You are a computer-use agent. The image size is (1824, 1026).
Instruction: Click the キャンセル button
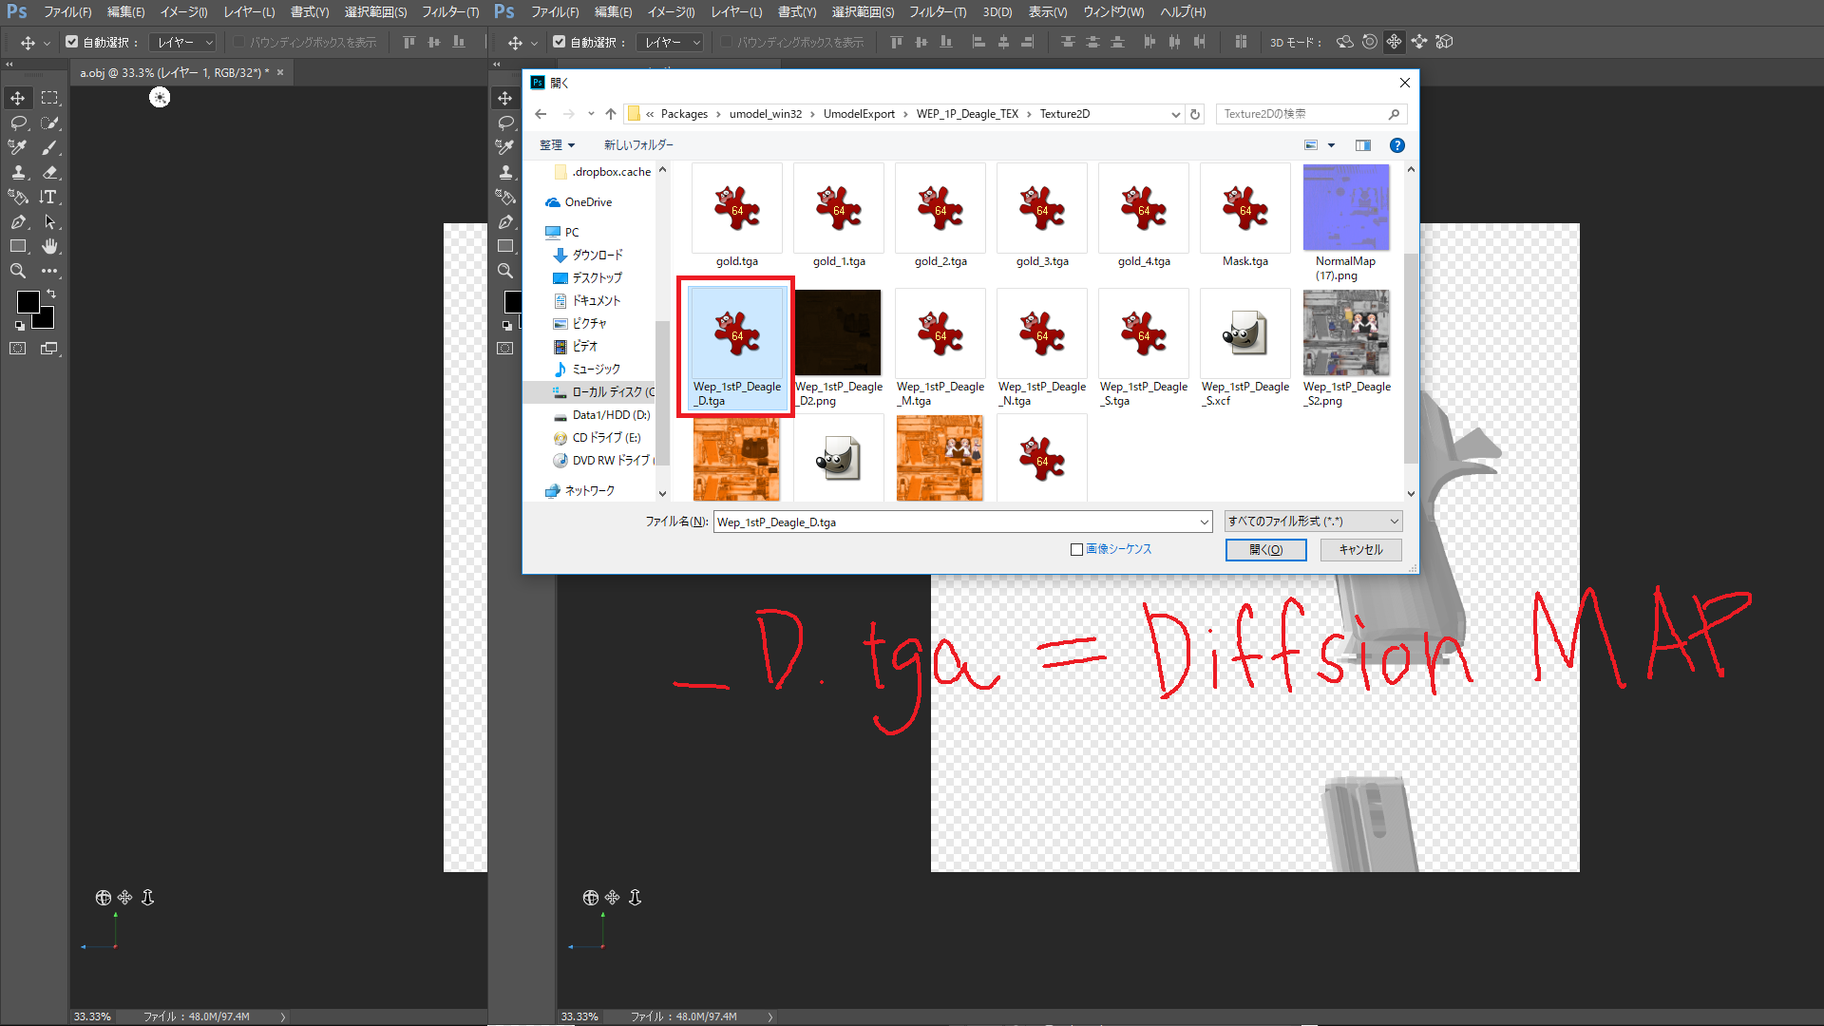[x=1360, y=549]
